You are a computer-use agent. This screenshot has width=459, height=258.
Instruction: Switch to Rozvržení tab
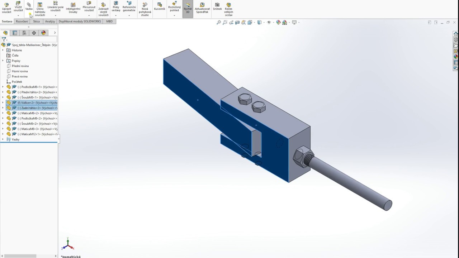(x=22, y=21)
